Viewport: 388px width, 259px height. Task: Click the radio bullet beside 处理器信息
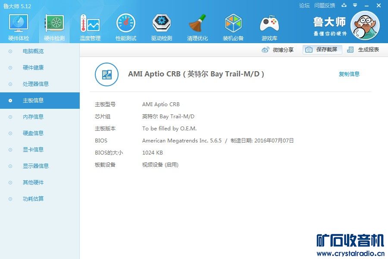point(10,84)
